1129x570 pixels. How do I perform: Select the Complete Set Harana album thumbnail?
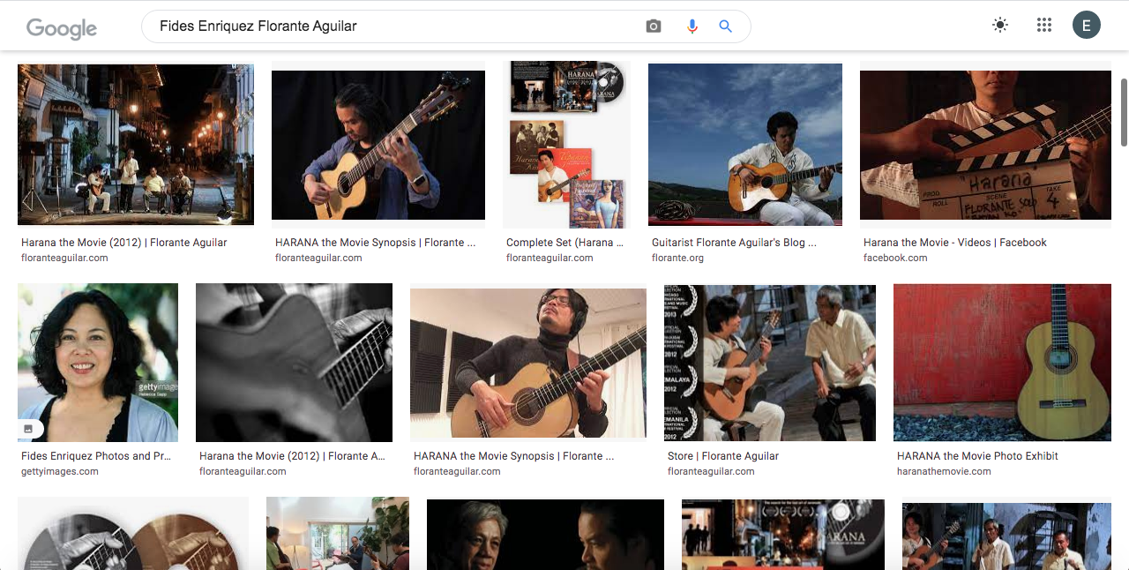[566, 145]
